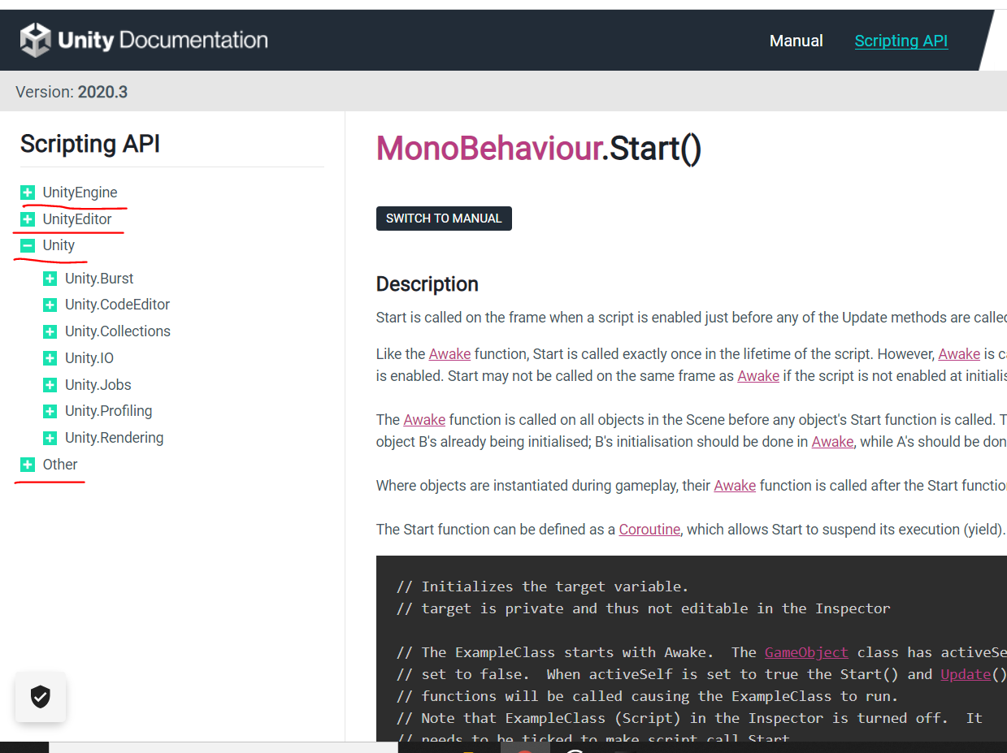
Task: Open the Manual tab
Action: [796, 41]
